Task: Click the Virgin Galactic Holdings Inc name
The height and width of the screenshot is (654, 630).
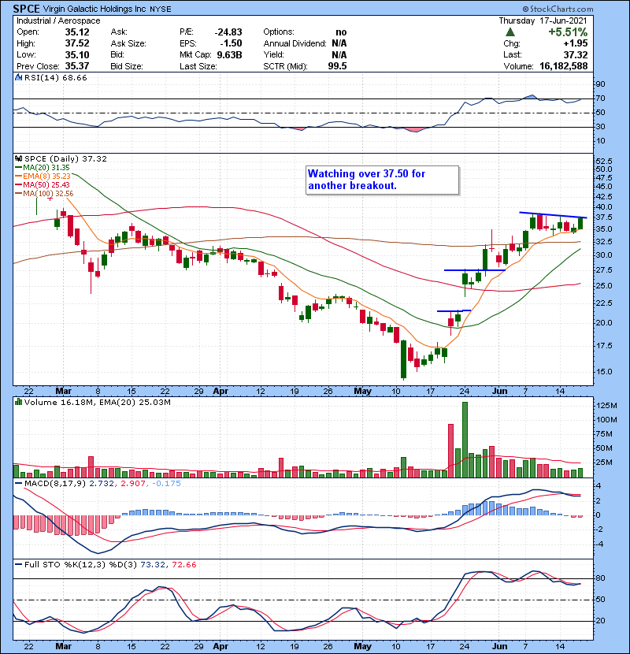Action: click(x=94, y=9)
